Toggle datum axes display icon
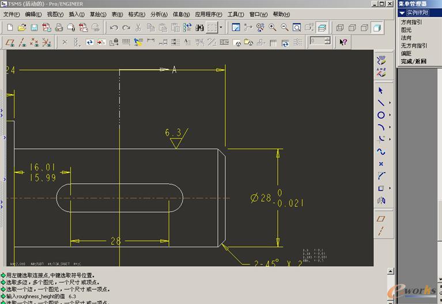 coord(22,42)
